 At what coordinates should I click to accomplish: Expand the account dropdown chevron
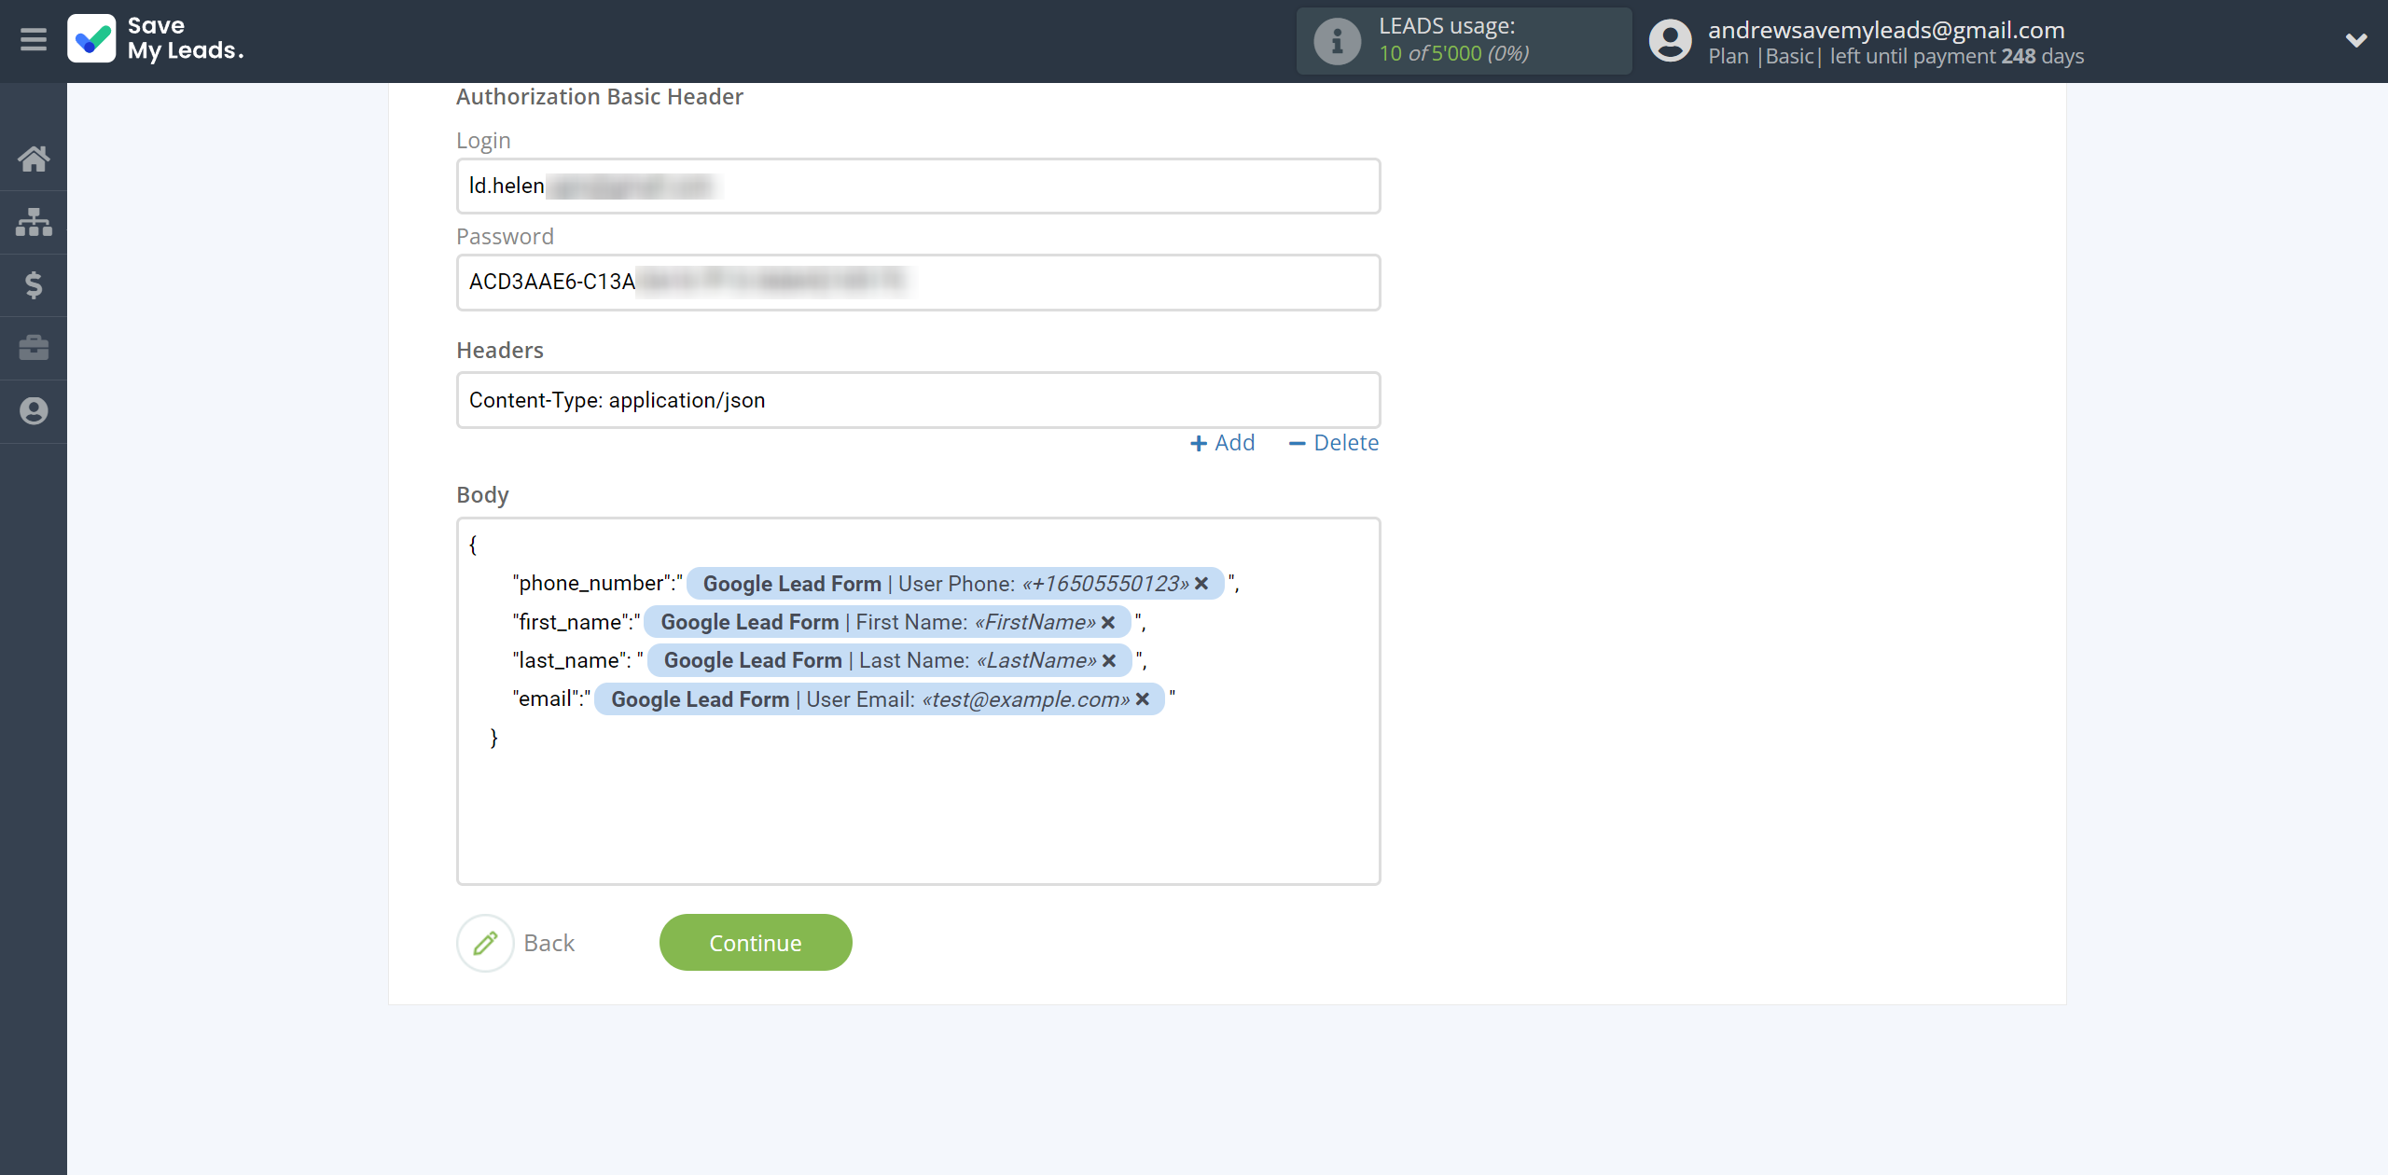2356,40
